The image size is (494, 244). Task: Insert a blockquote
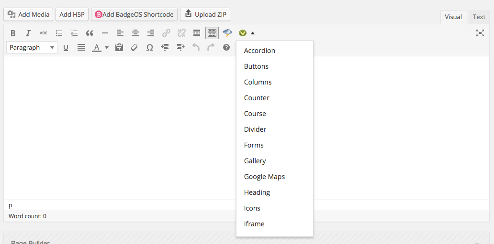(90, 33)
